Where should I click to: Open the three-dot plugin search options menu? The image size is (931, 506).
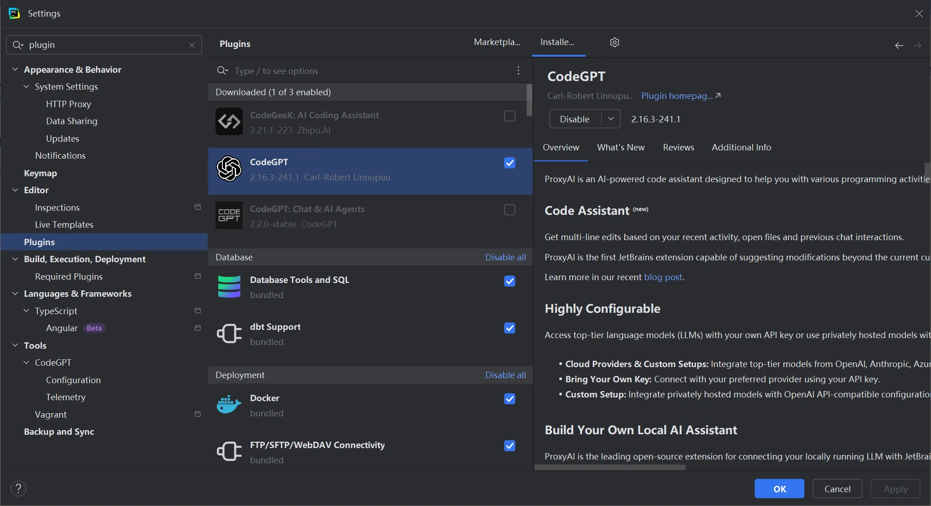pos(518,70)
